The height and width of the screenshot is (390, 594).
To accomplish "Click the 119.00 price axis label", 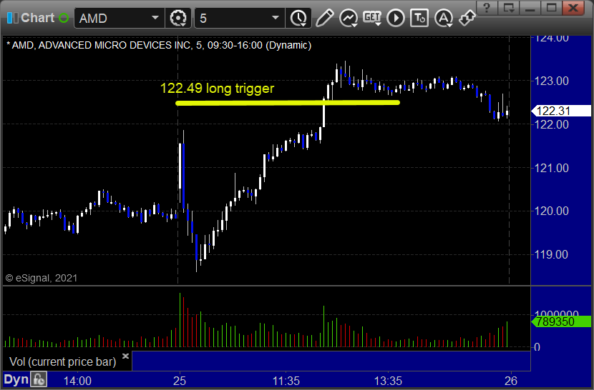I will (x=552, y=254).
